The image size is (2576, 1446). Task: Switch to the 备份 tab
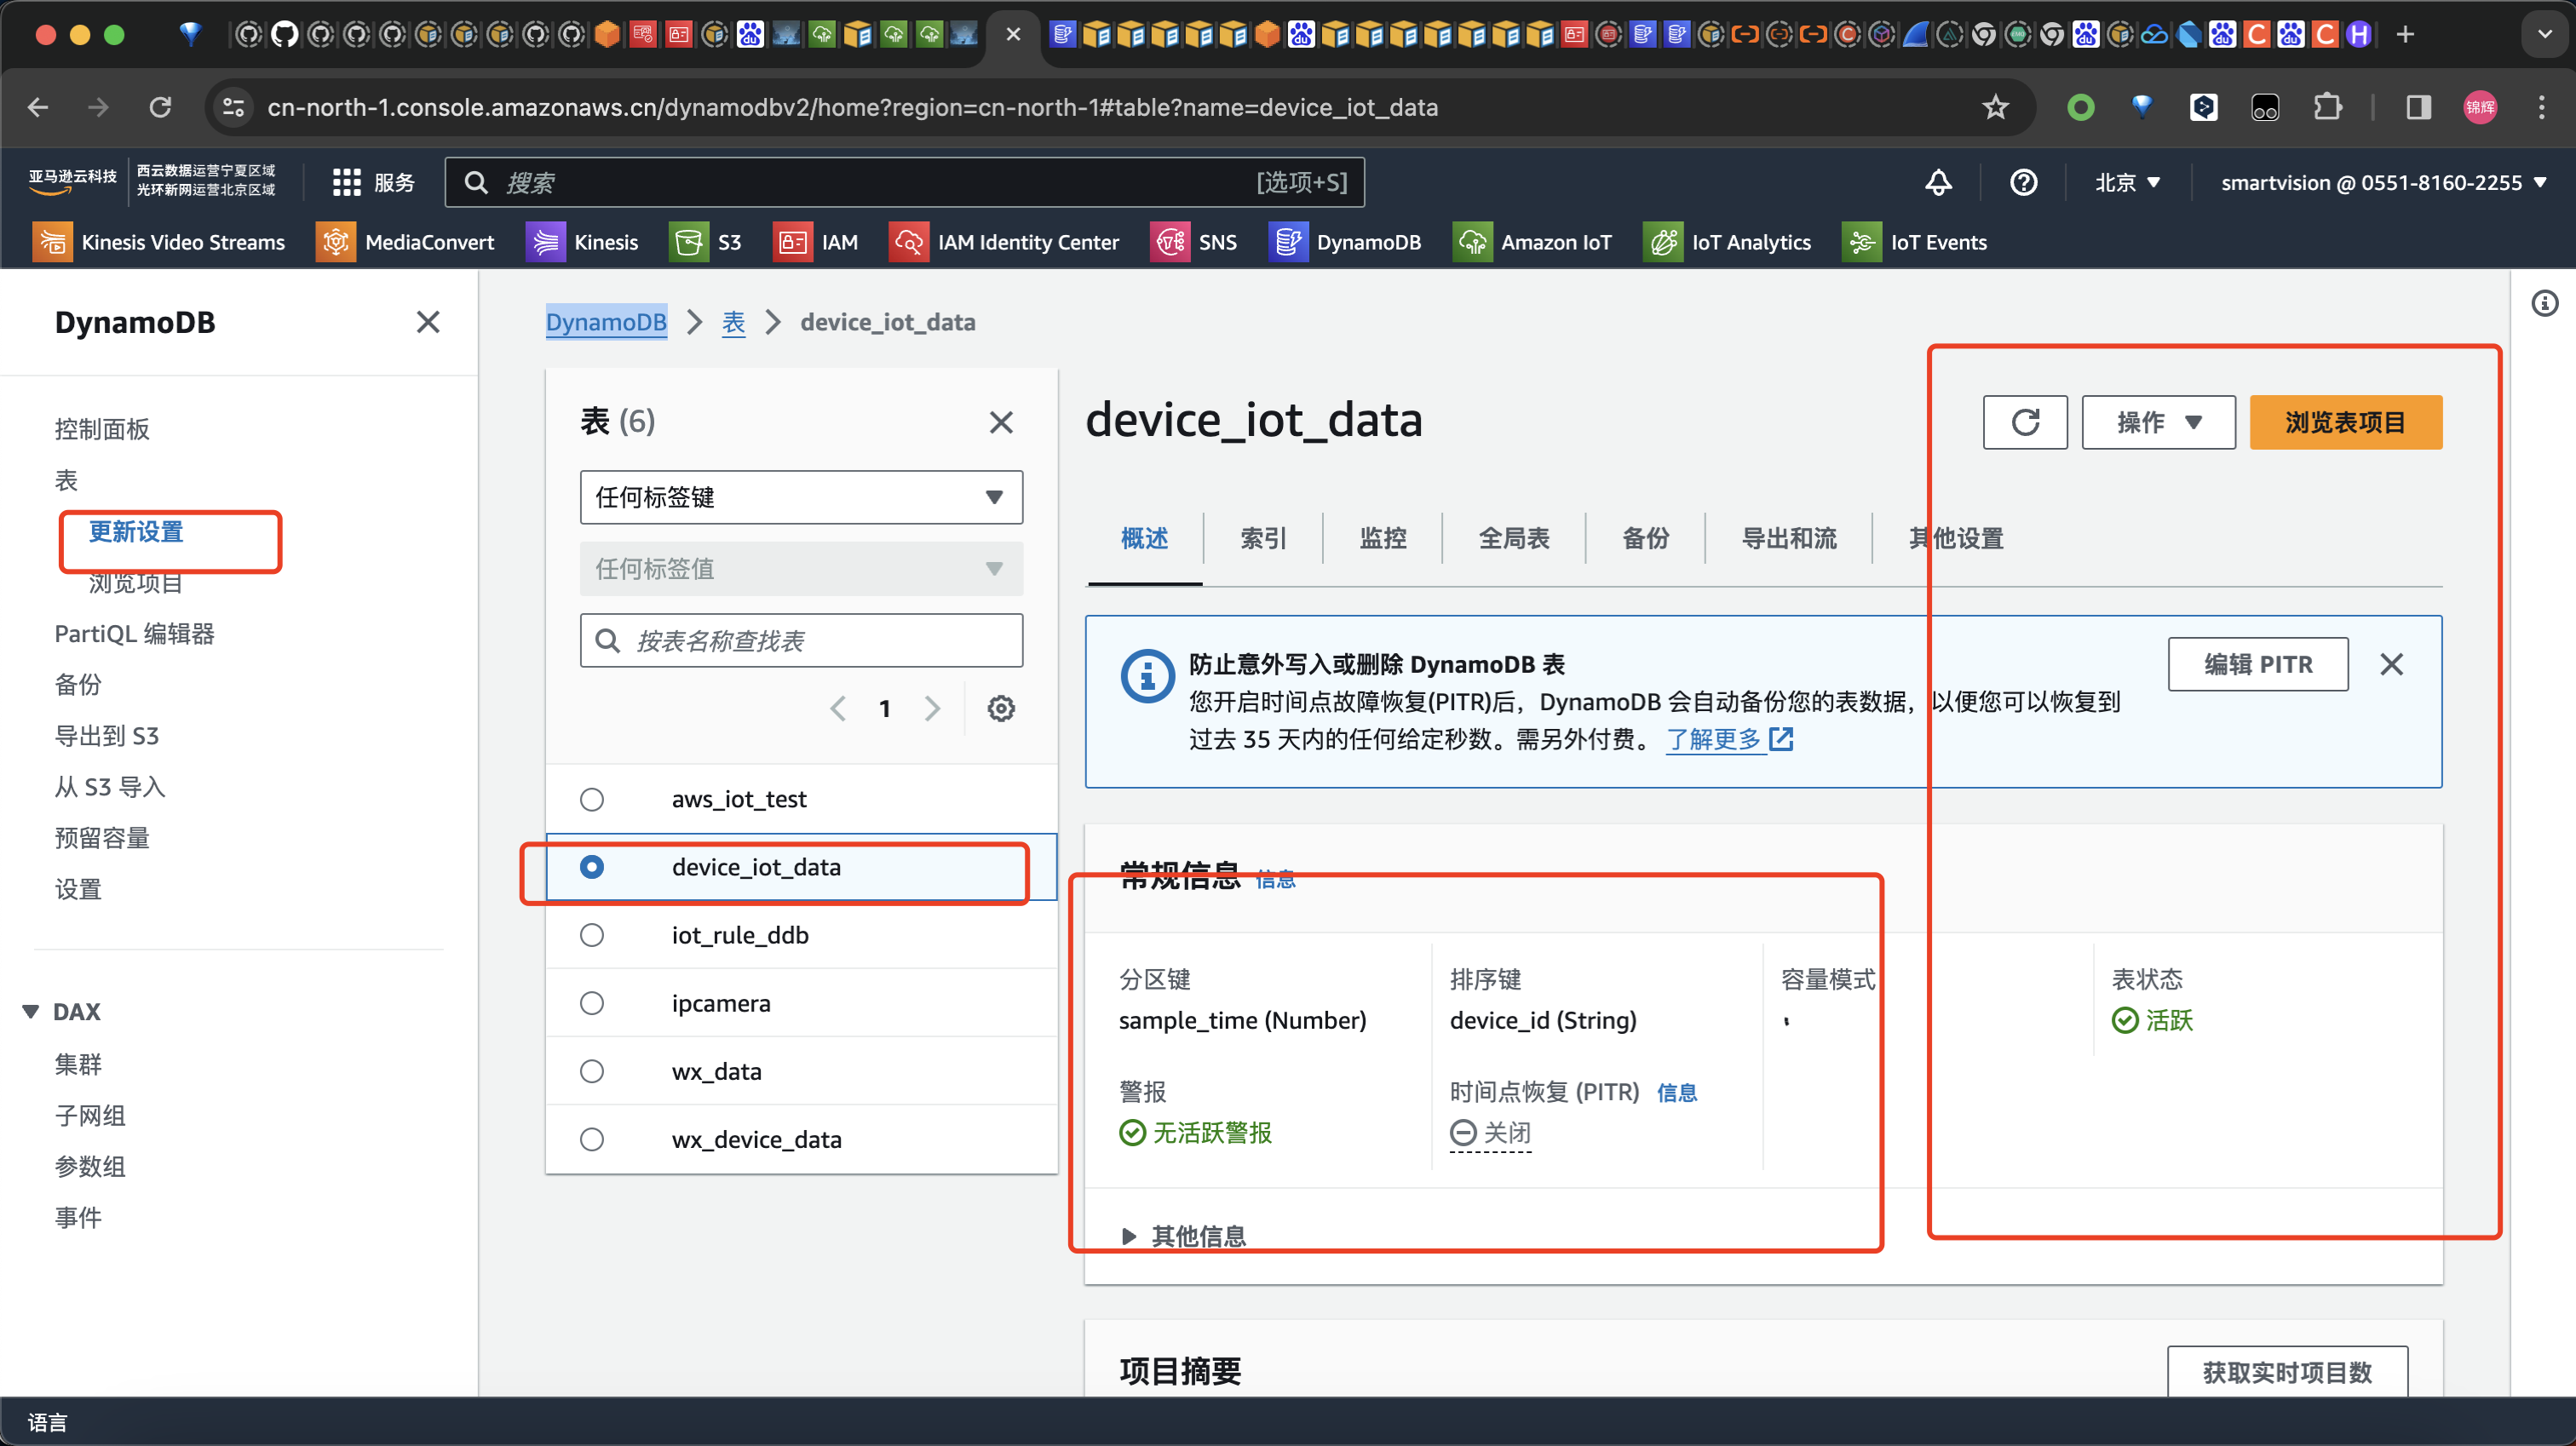tap(1645, 538)
